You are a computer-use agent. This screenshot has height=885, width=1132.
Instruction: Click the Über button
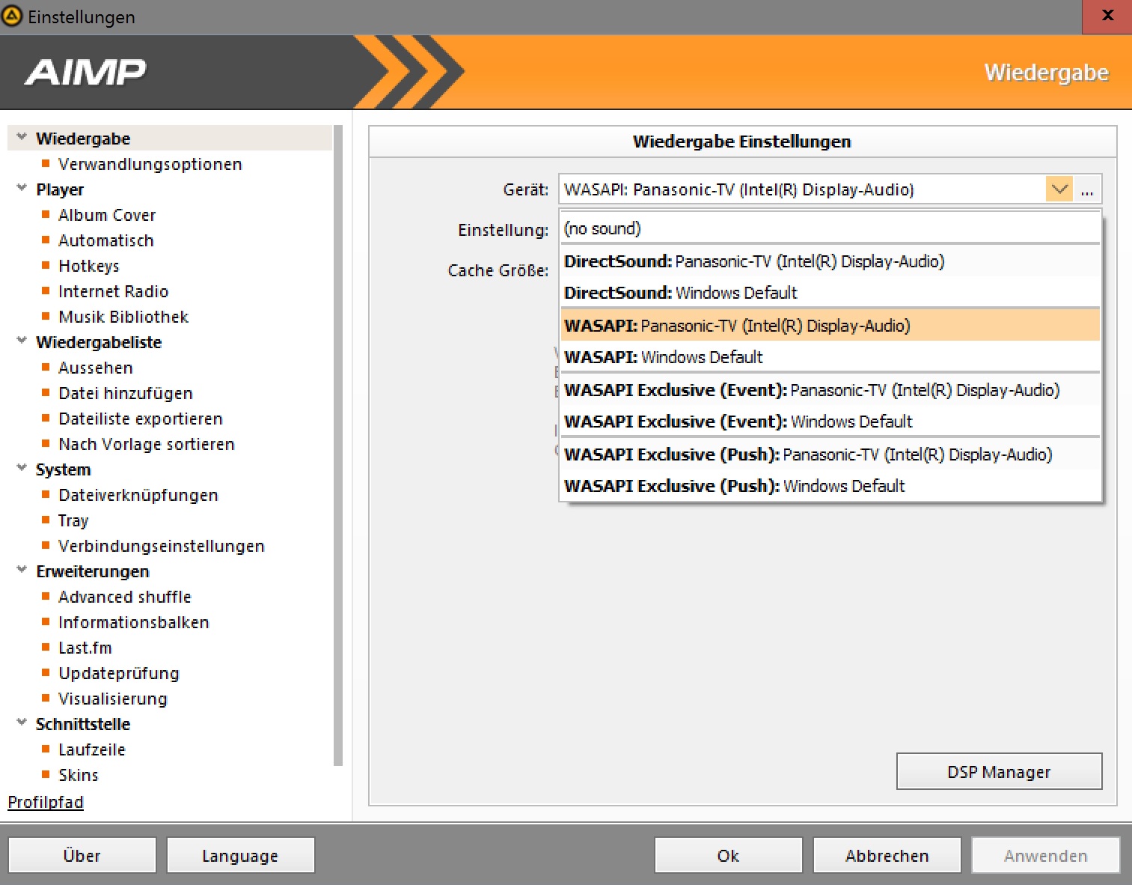coord(82,855)
